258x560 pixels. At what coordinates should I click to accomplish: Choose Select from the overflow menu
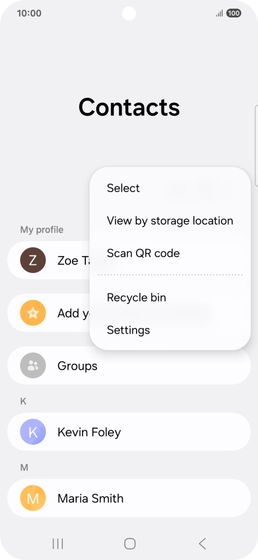[123, 188]
